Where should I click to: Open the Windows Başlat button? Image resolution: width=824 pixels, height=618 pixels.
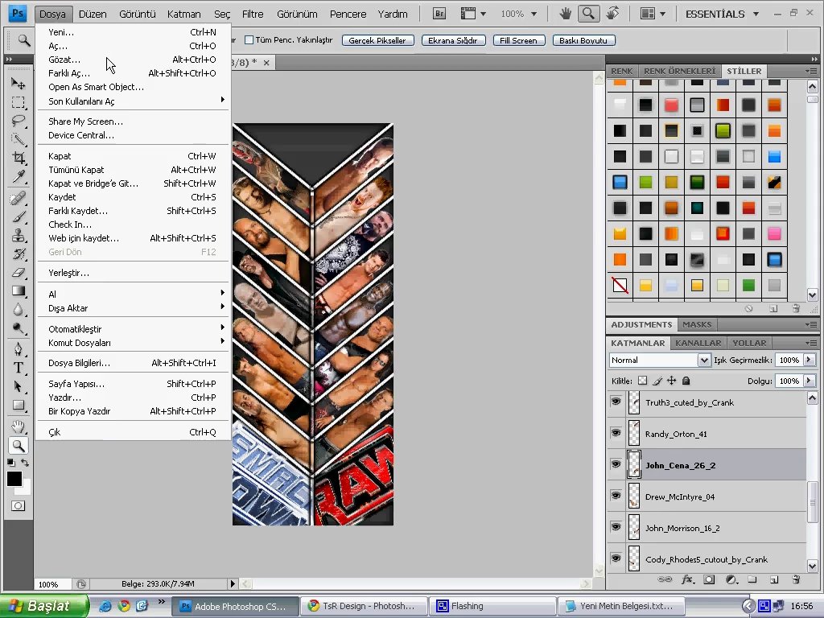click(x=44, y=606)
